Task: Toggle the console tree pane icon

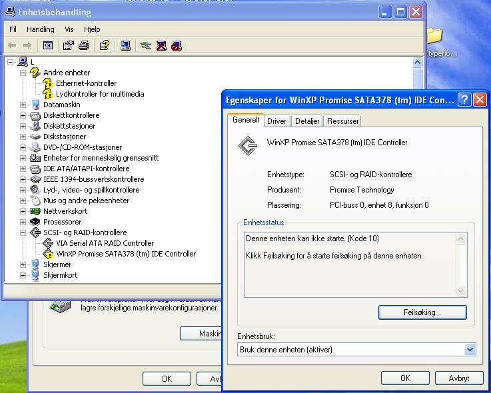Action: (x=47, y=46)
